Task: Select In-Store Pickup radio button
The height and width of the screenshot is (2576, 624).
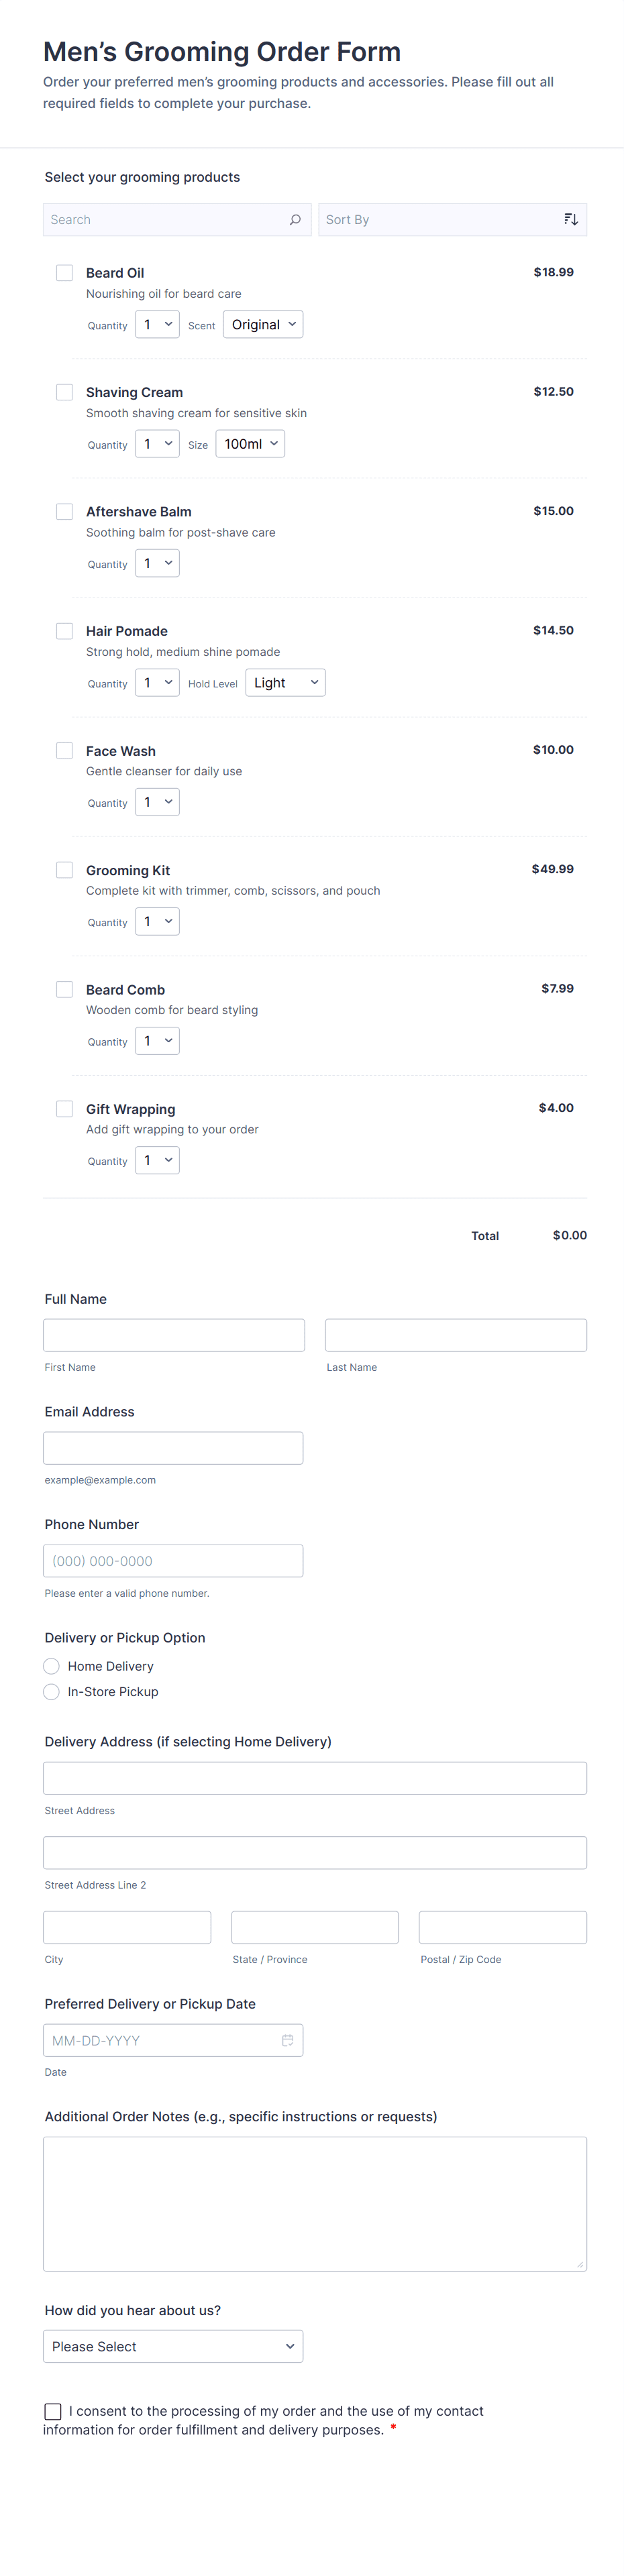Action: [x=52, y=1692]
